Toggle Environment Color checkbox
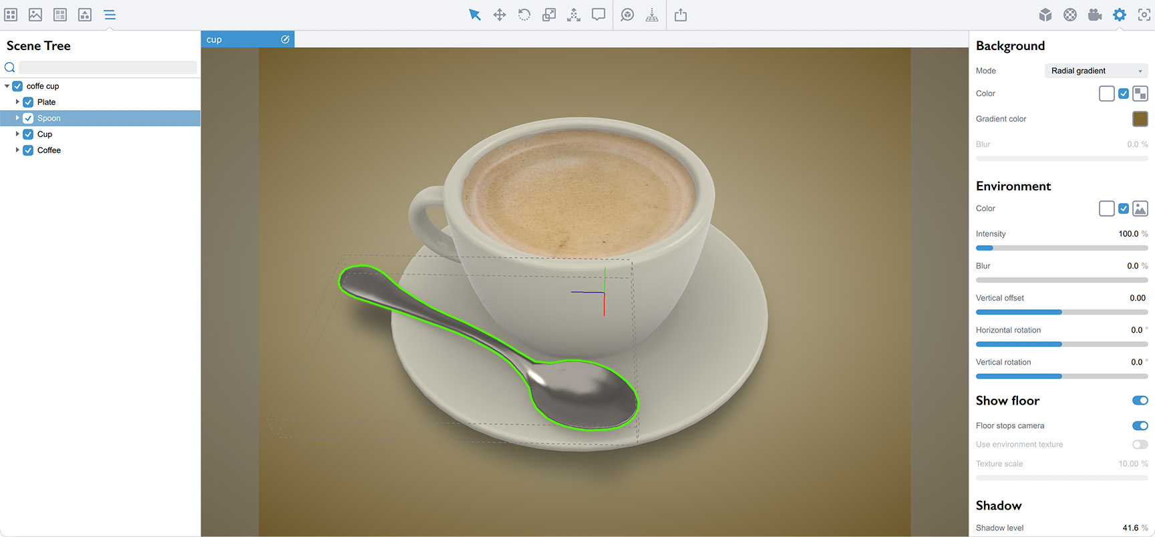The image size is (1155, 537). (x=1124, y=208)
